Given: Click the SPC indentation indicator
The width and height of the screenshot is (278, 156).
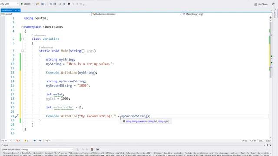Looking at the screenshot, I should tap(261, 141).
